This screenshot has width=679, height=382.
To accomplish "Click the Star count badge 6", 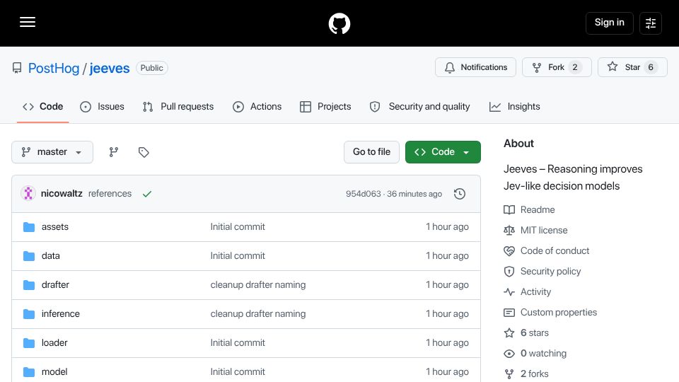I will [x=651, y=68].
